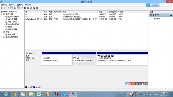Click the blue Back arrow in toolbar
The width and height of the screenshot is (173, 97).
pyautogui.click(x=2, y=8)
